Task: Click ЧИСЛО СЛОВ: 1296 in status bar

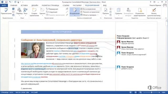Action: click(x=22, y=92)
